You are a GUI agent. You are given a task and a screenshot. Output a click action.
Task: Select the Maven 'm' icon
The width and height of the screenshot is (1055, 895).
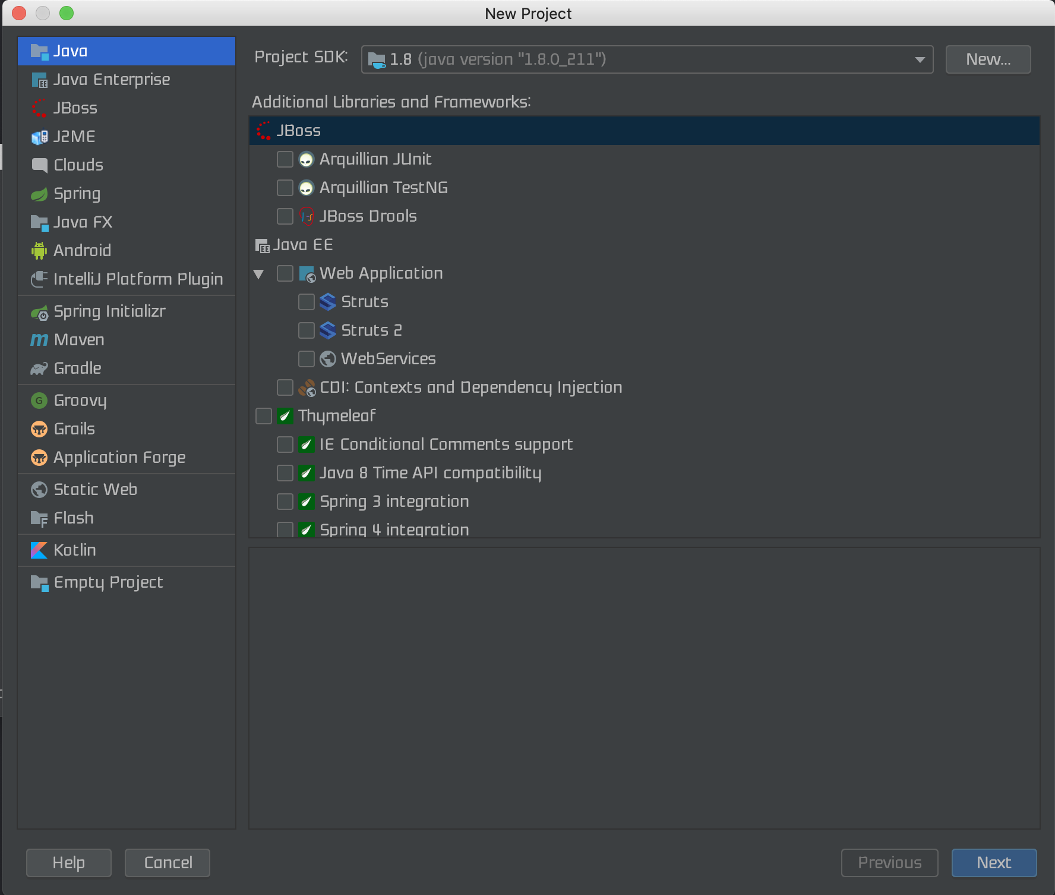pyautogui.click(x=39, y=340)
